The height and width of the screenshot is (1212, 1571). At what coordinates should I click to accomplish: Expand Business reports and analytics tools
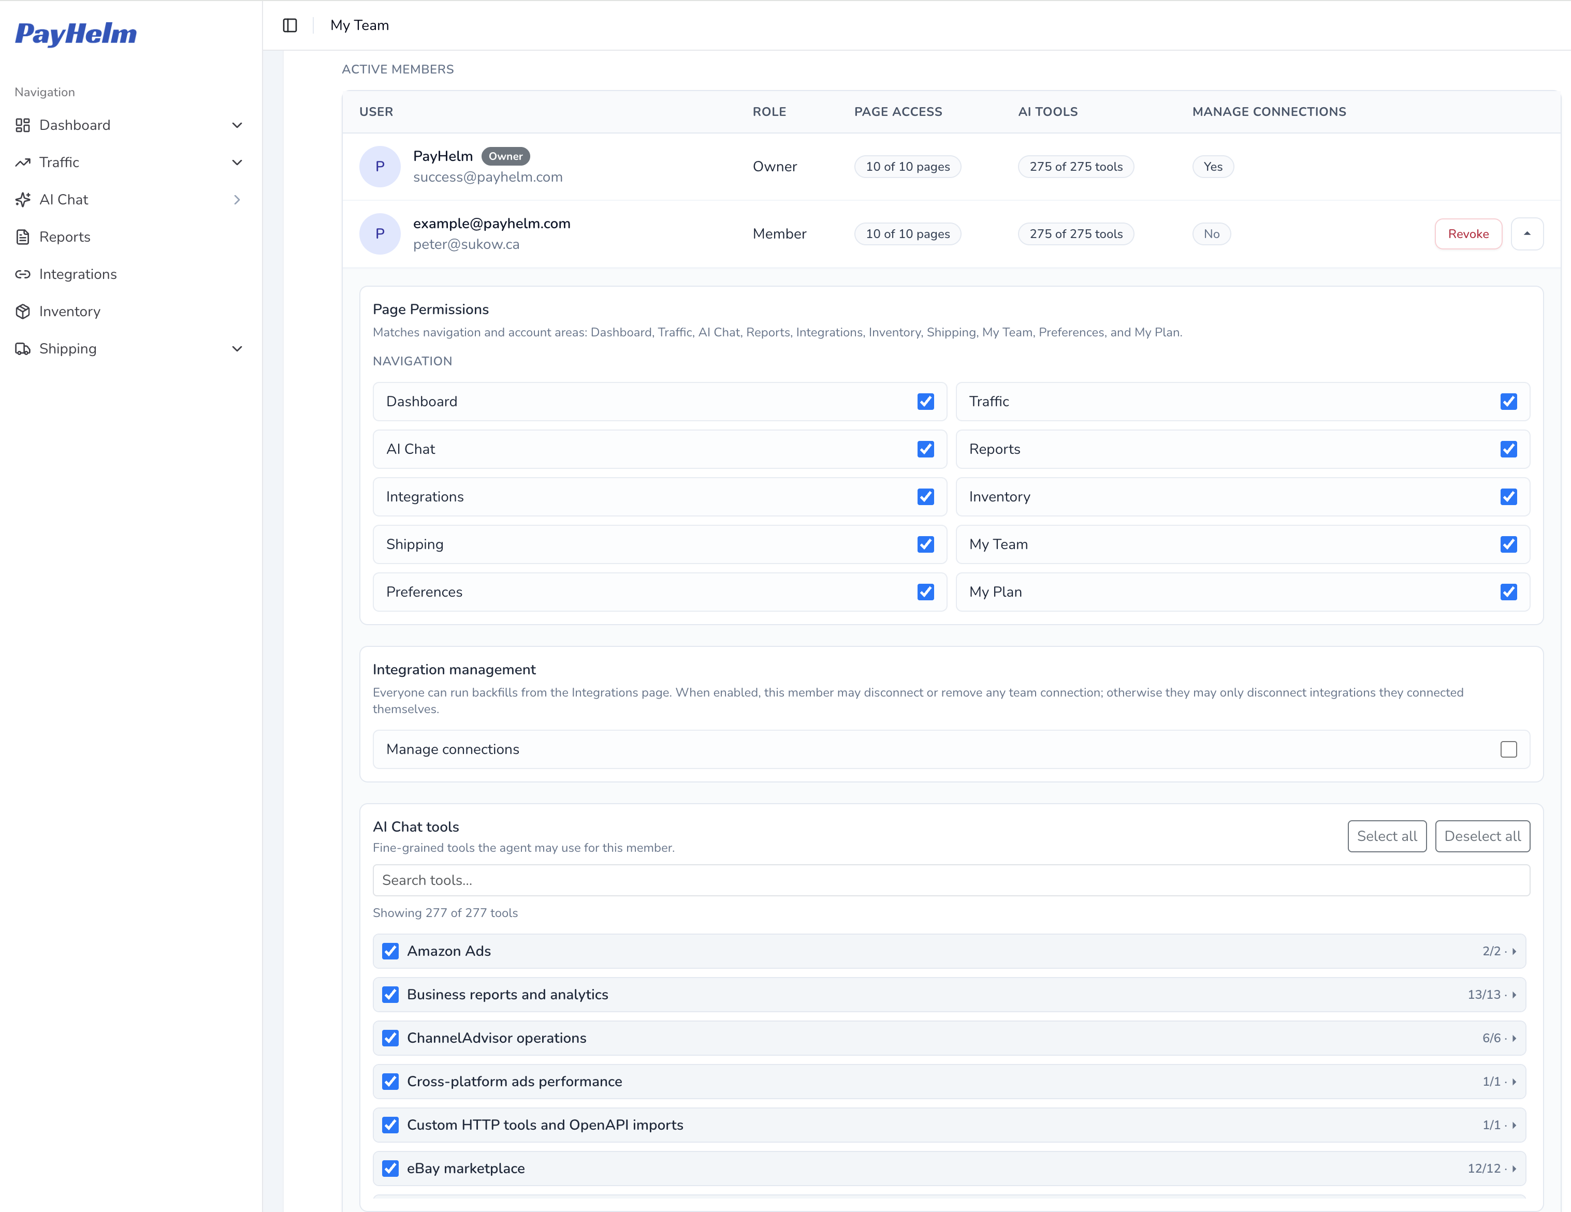(1514, 995)
